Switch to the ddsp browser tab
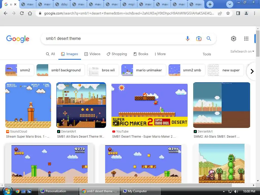This screenshot has height=195, width=260. pyautogui.click(x=61, y=4)
